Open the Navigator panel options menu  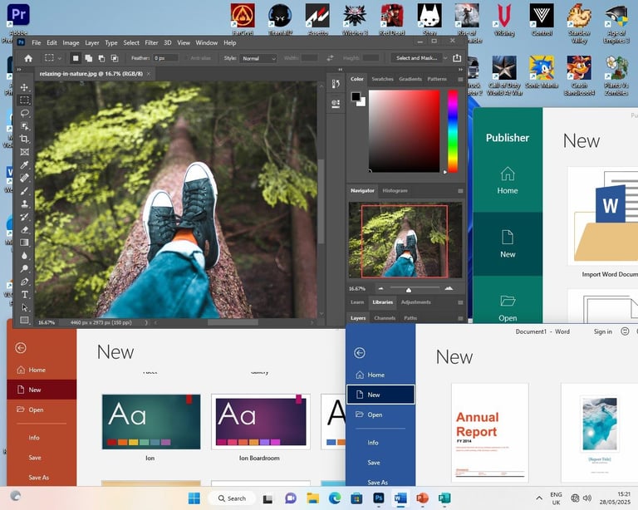[460, 191]
